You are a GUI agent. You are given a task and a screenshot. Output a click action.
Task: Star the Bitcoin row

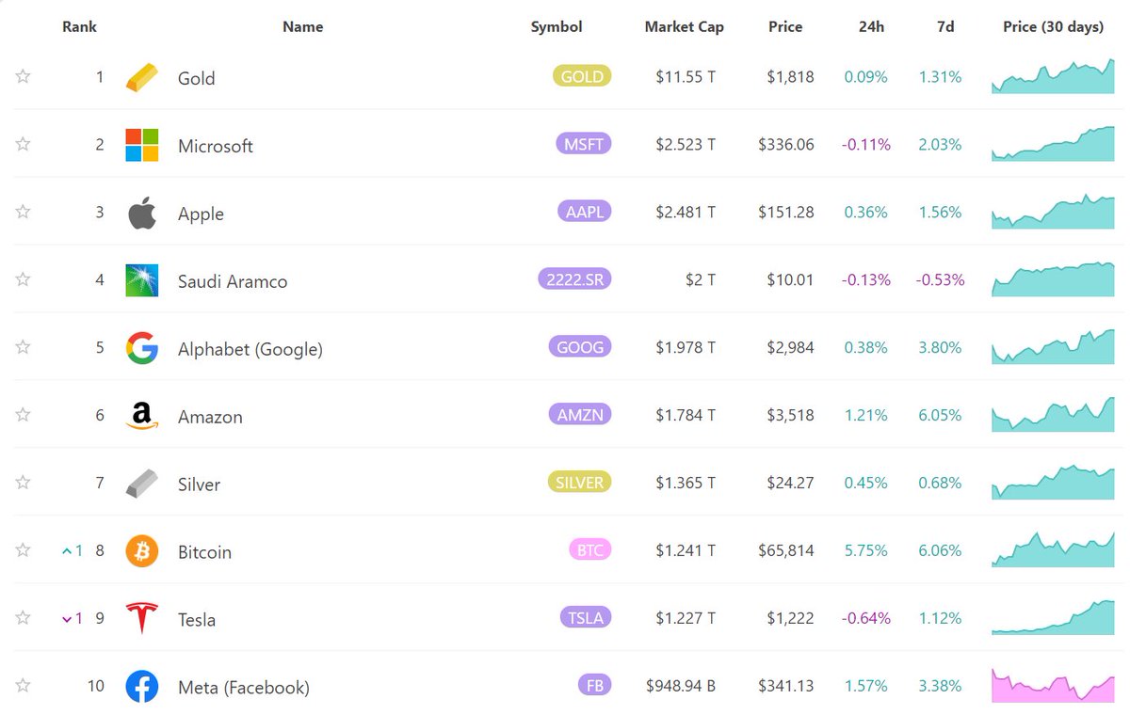pos(24,550)
